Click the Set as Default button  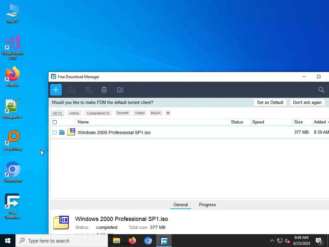click(270, 103)
